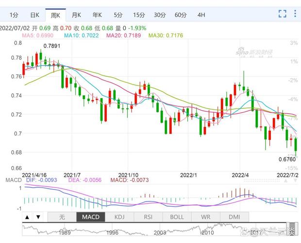This screenshot has height=243, width=301.
Task: Choose the 60分 interval tab
Action: pyautogui.click(x=181, y=15)
